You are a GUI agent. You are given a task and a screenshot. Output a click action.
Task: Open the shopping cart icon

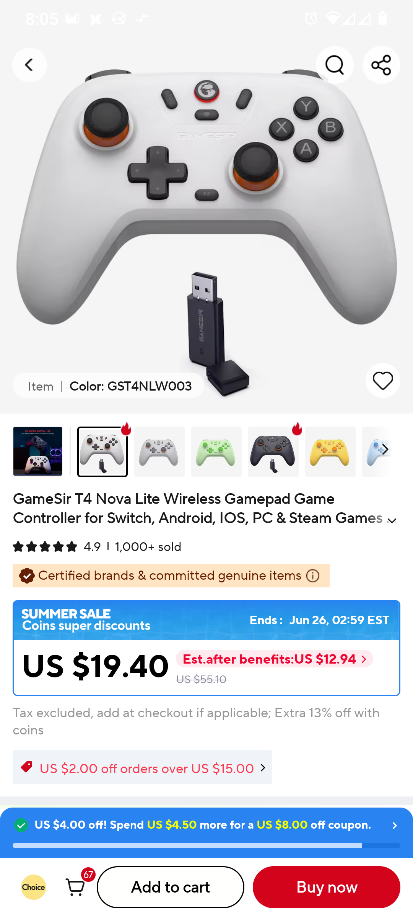pyautogui.click(x=76, y=887)
